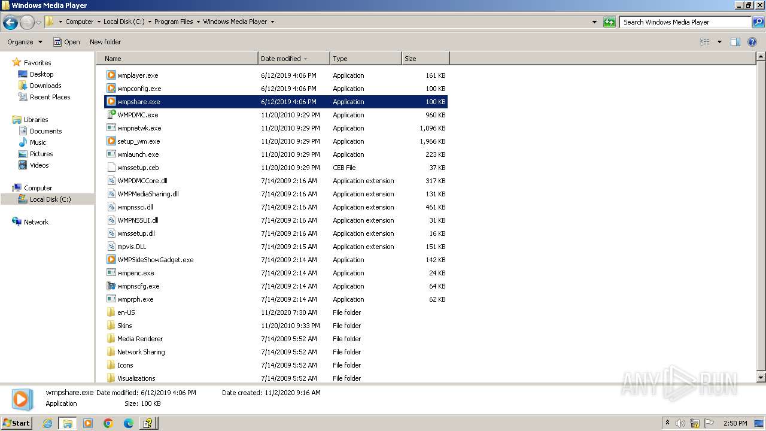Open Internet Explorer from the taskbar

48,423
